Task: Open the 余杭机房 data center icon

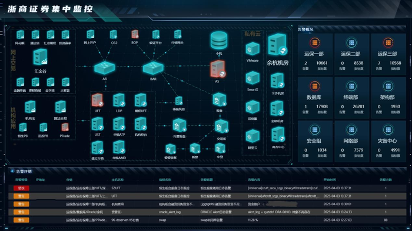Action: pos(277,45)
